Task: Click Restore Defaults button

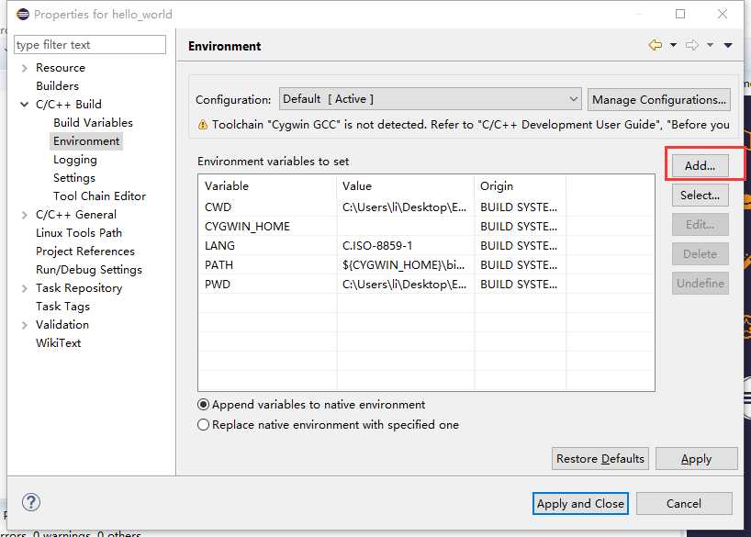Action: (x=600, y=458)
